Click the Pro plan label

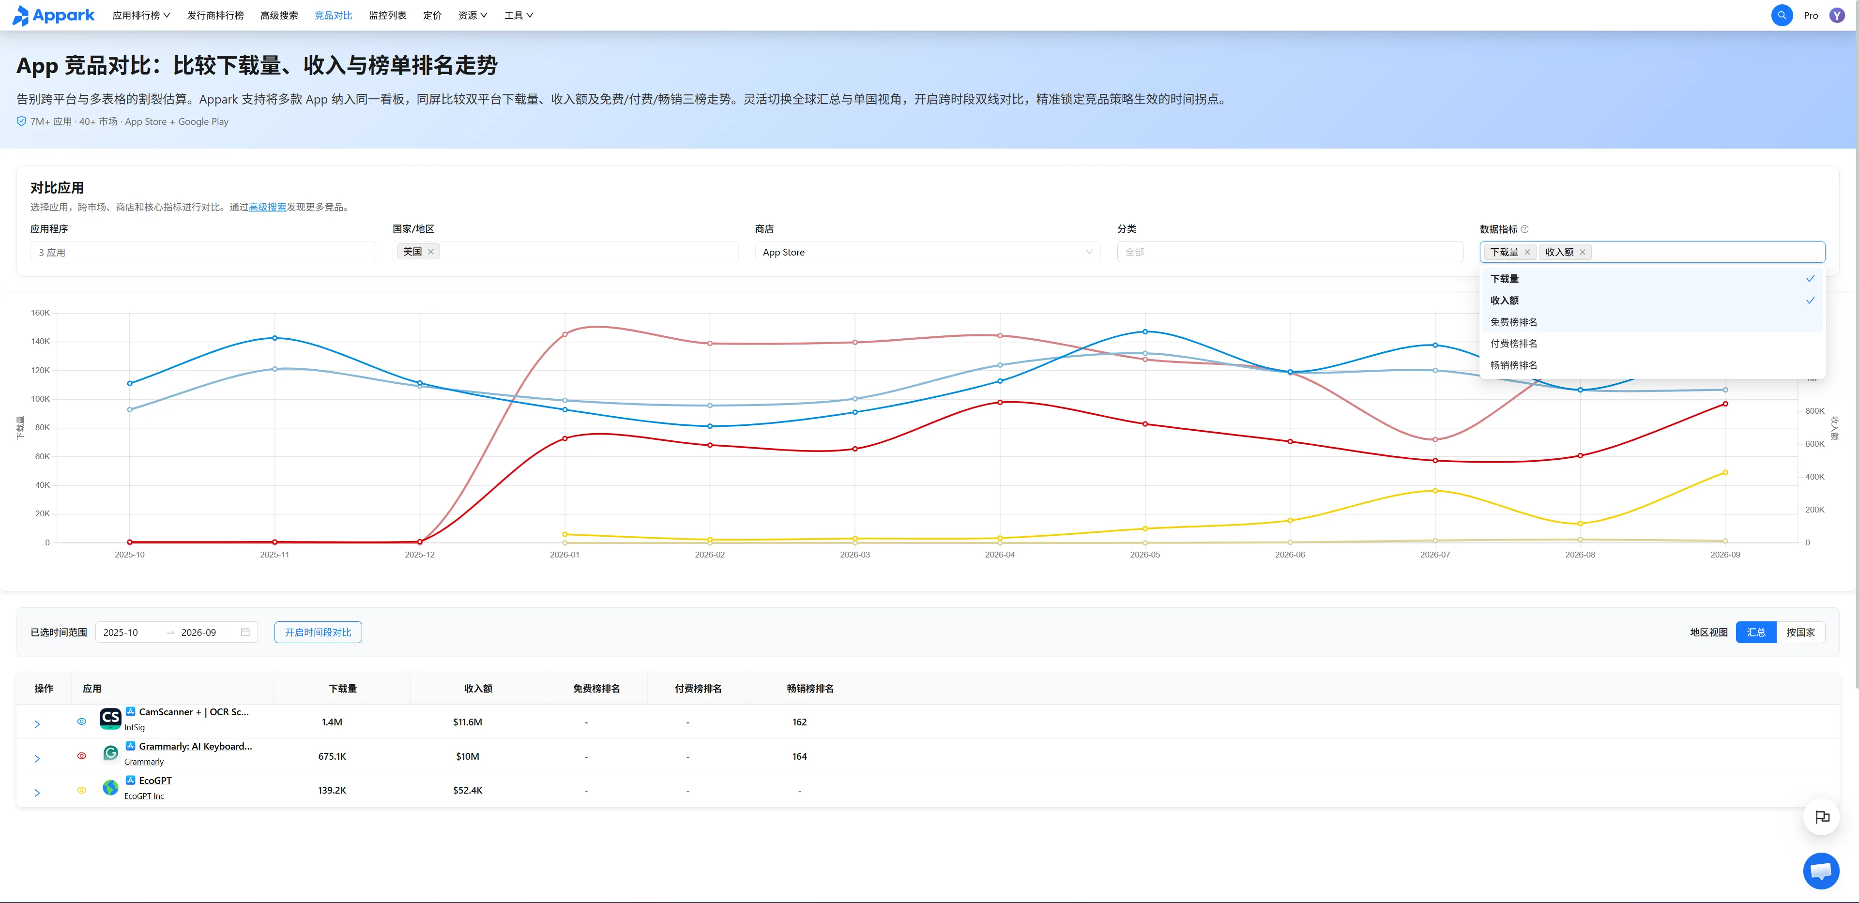(1811, 15)
